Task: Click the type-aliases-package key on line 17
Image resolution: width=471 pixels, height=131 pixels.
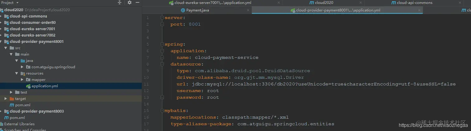Action: pyautogui.click(x=201, y=124)
